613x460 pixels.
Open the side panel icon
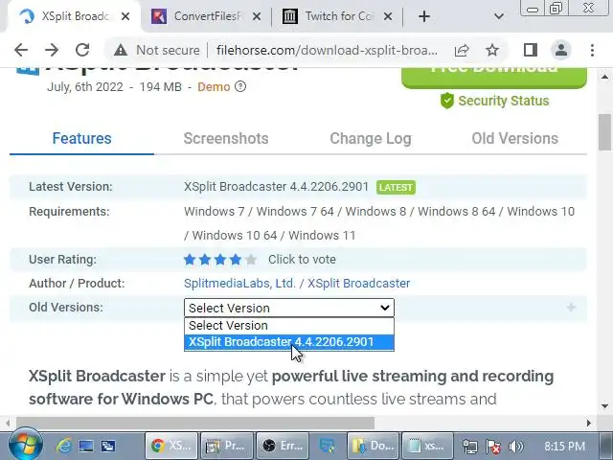tap(531, 50)
